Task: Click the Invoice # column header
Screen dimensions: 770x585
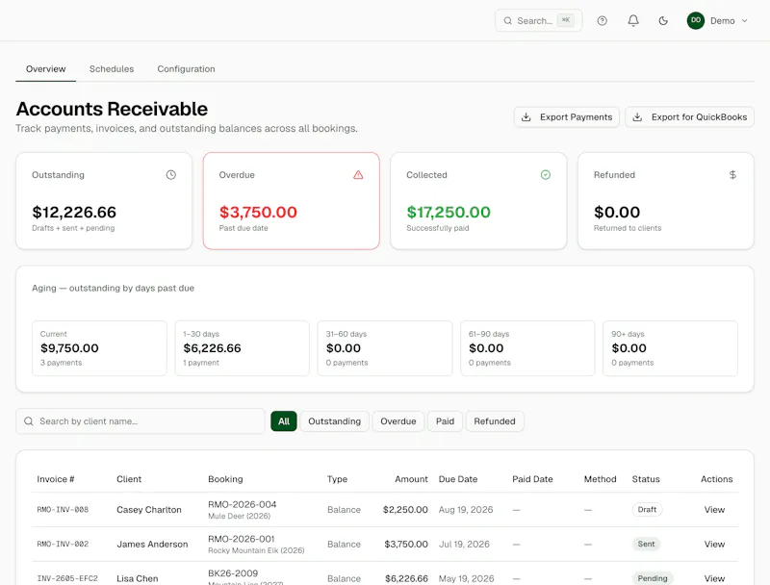Action: tap(56, 479)
